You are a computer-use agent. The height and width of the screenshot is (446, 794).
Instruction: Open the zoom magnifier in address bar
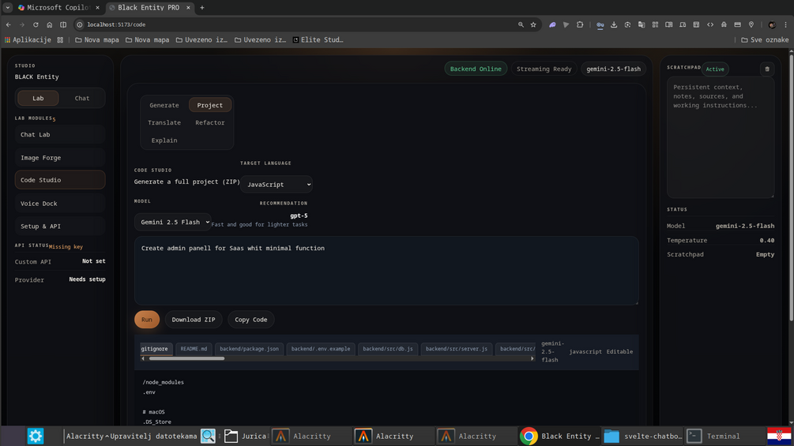tap(521, 24)
